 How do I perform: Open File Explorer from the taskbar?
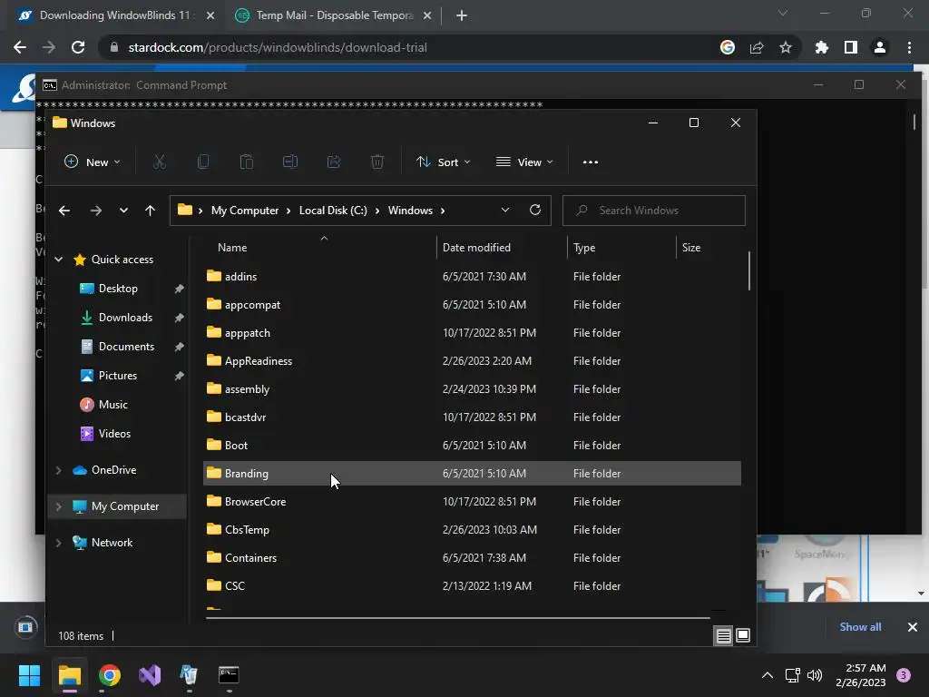[69, 675]
